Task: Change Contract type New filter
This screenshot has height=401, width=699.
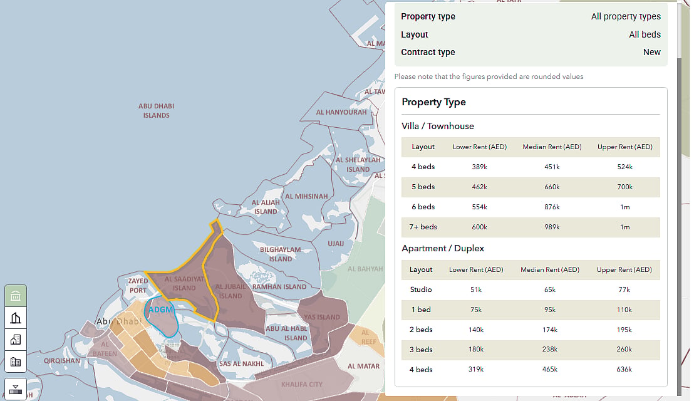Action: coord(531,52)
